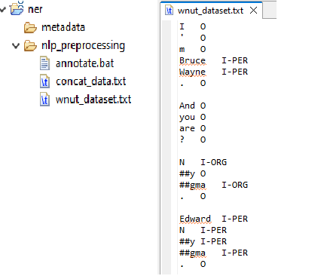Click the metadata folder icon
Image resolution: width=327 pixels, height=276 pixels.
point(30,28)
